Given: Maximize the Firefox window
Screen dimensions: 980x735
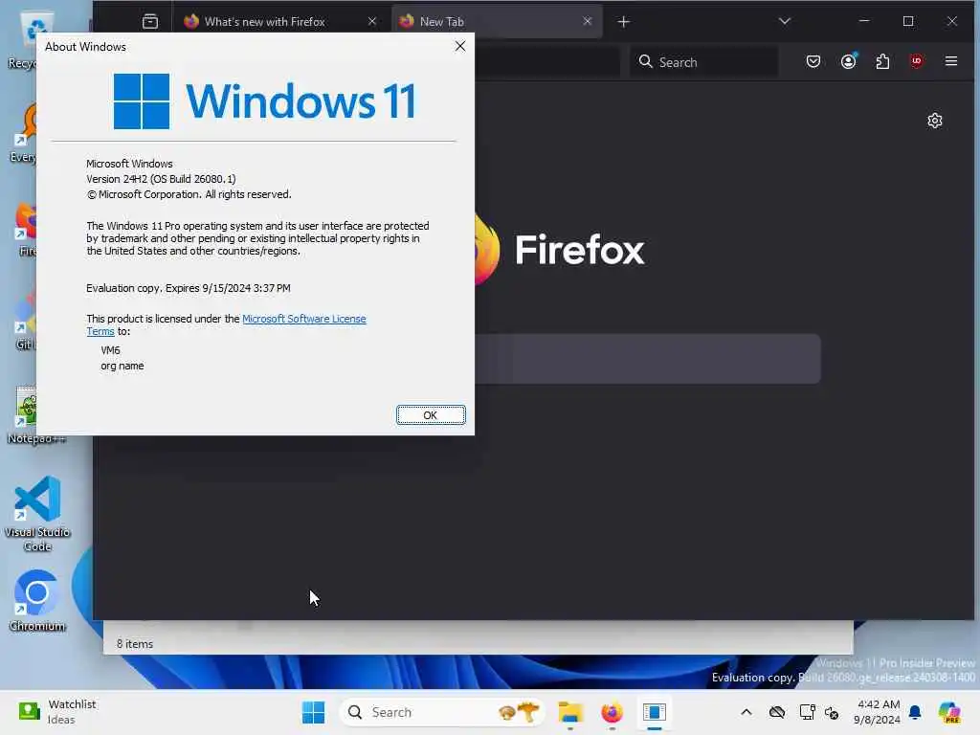Looking at the screenshot, I should [908, 21].
